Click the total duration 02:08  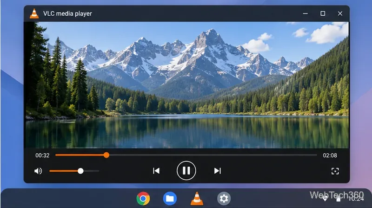click(x=330, y=156)
